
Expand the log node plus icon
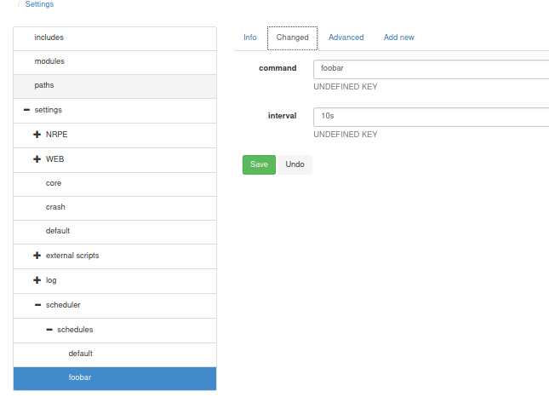pyautogui.click(x=37, y=280)
